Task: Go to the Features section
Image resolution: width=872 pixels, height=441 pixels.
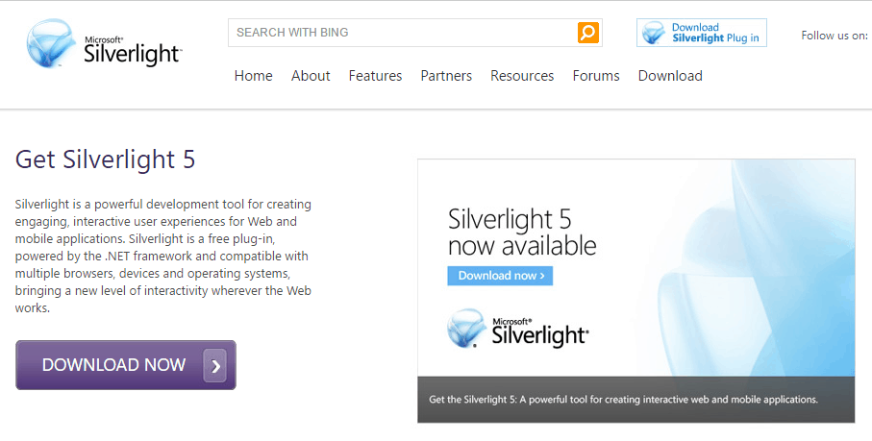Action: click(x=375, y=76)
